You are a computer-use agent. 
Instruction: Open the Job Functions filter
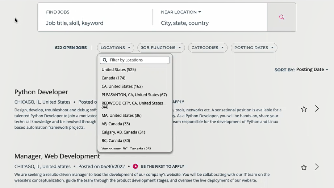(161, 48)
